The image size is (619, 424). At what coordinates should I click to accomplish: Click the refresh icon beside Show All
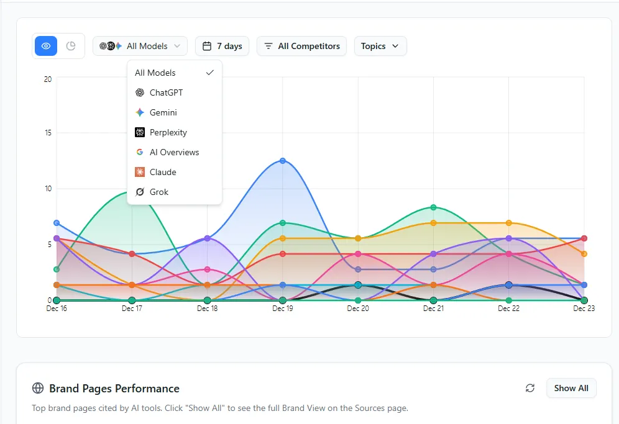point(530,388)
